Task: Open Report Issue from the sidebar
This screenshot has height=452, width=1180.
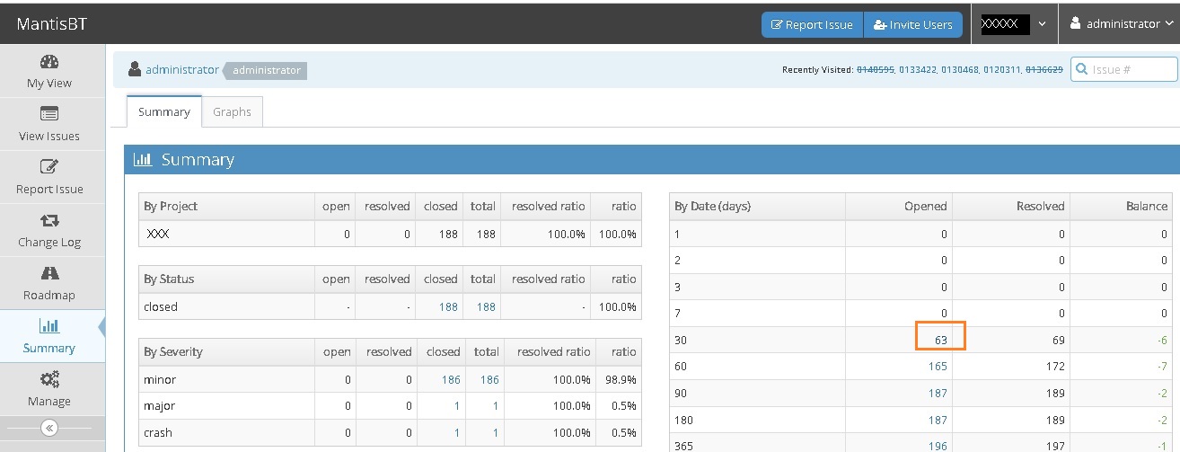Action: pos(49,175)
